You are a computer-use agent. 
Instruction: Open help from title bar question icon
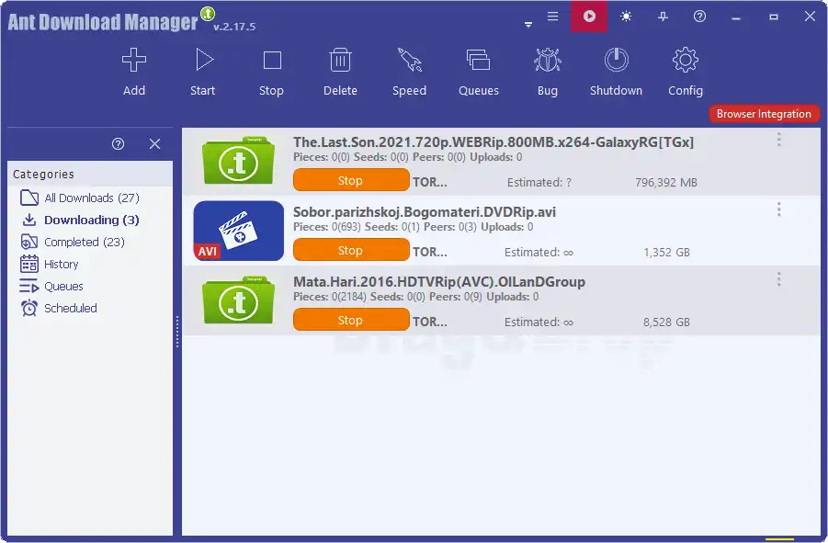(x=699, y=17)
